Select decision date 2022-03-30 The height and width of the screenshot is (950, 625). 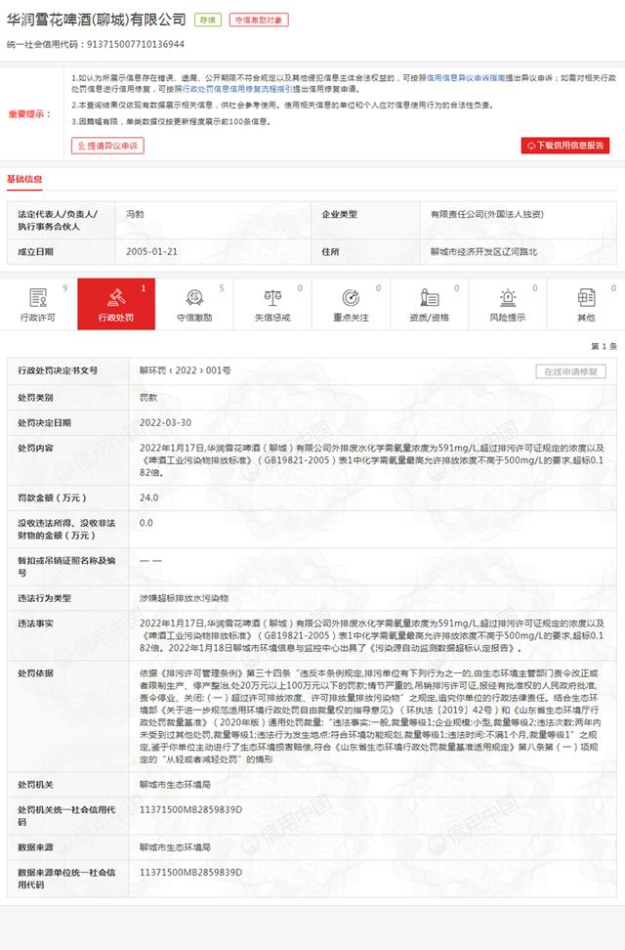165,423
